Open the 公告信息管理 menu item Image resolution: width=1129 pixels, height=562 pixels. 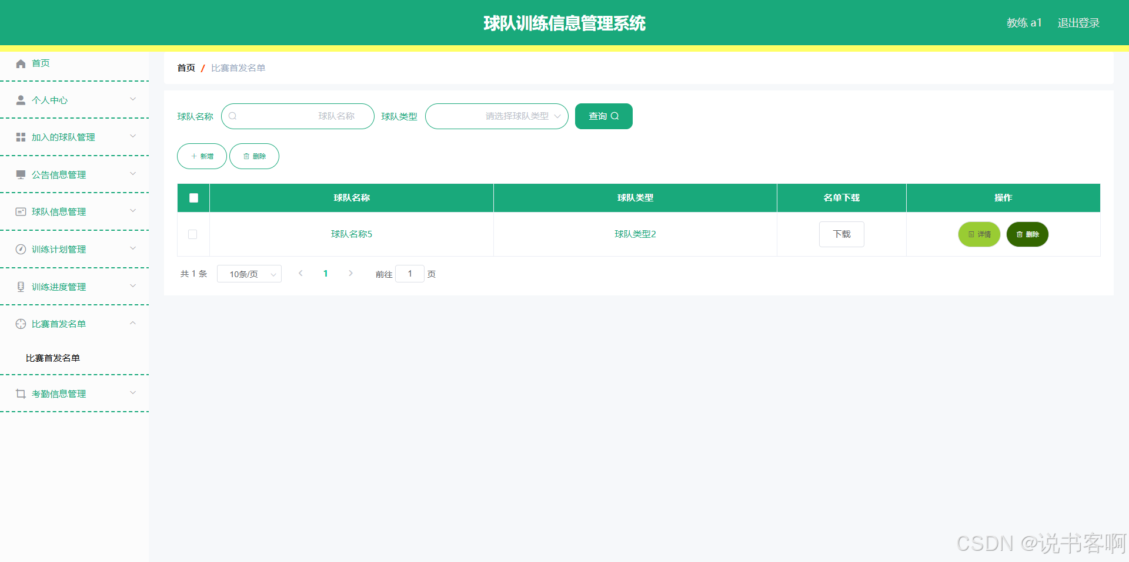(x=75, y=175)
